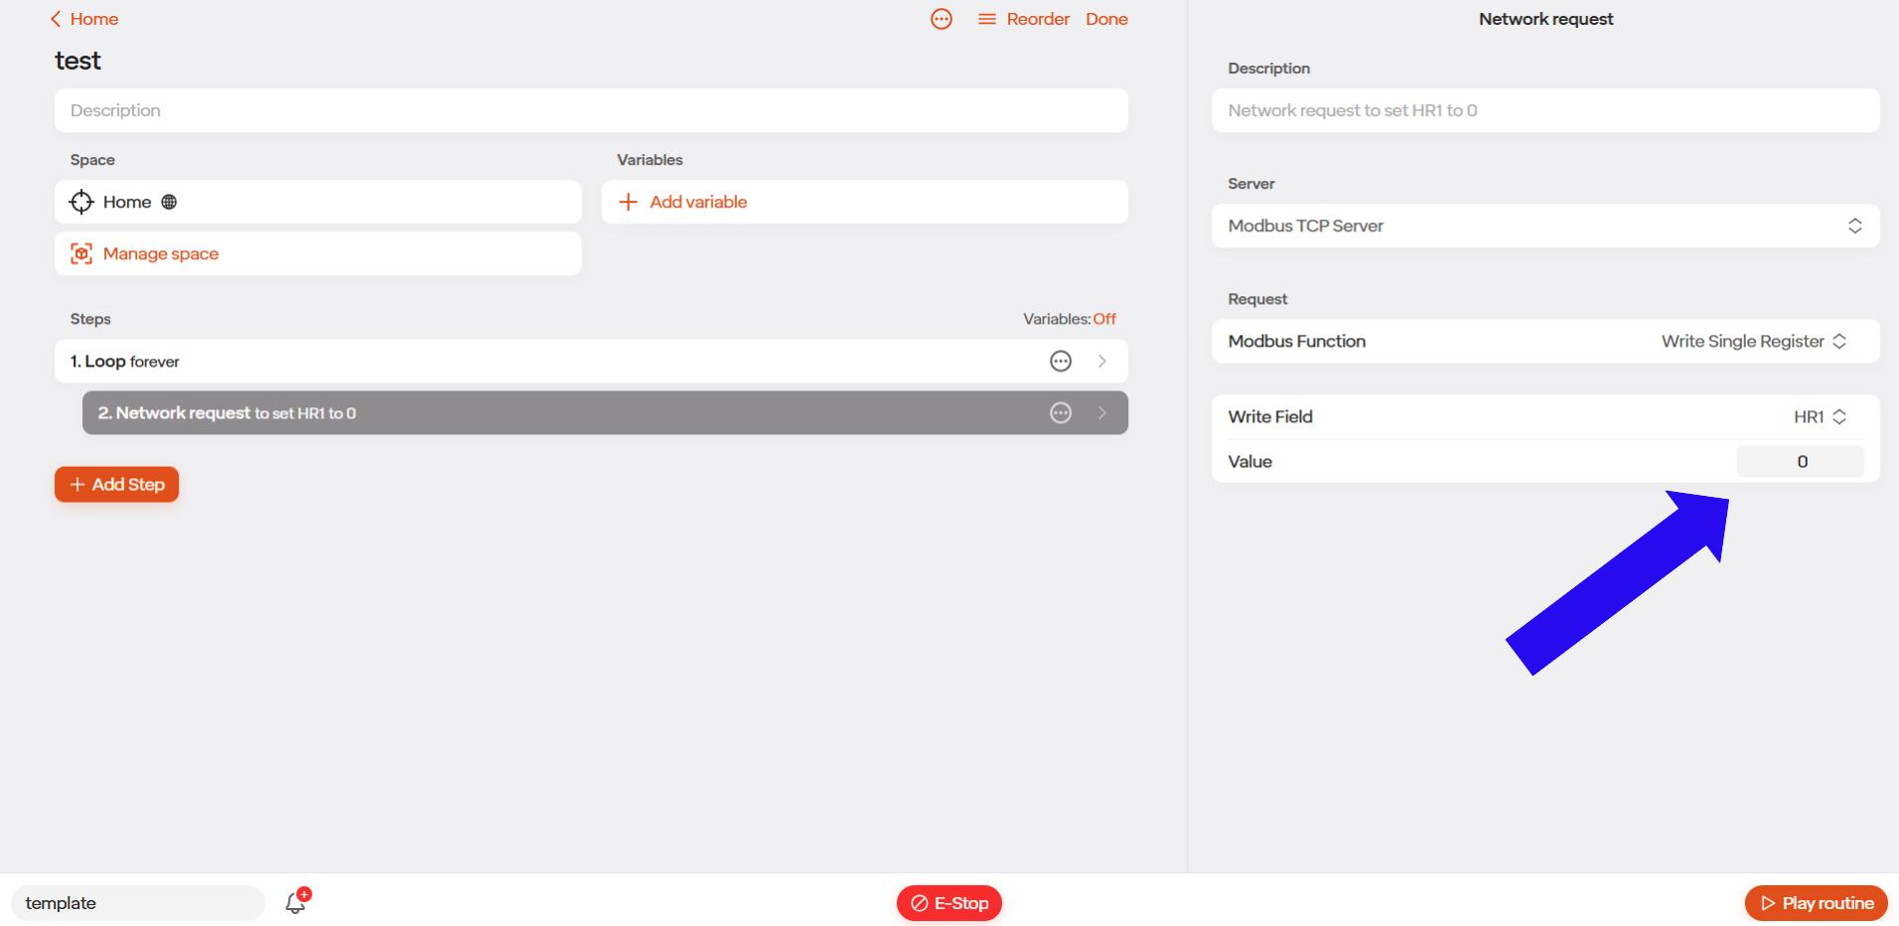1899x926 pixels.
Task: Click the routine title test
Action: point(77,61)
